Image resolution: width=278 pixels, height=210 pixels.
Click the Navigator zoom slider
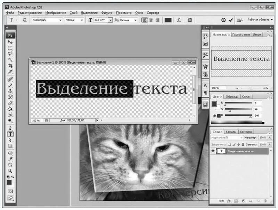pyautogui.click(x=251, y=88)
